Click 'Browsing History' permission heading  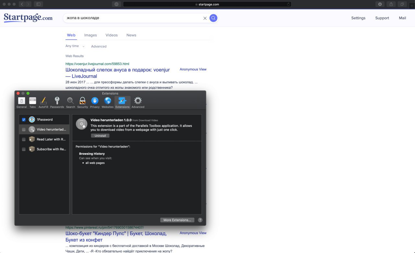coord(92,154)
